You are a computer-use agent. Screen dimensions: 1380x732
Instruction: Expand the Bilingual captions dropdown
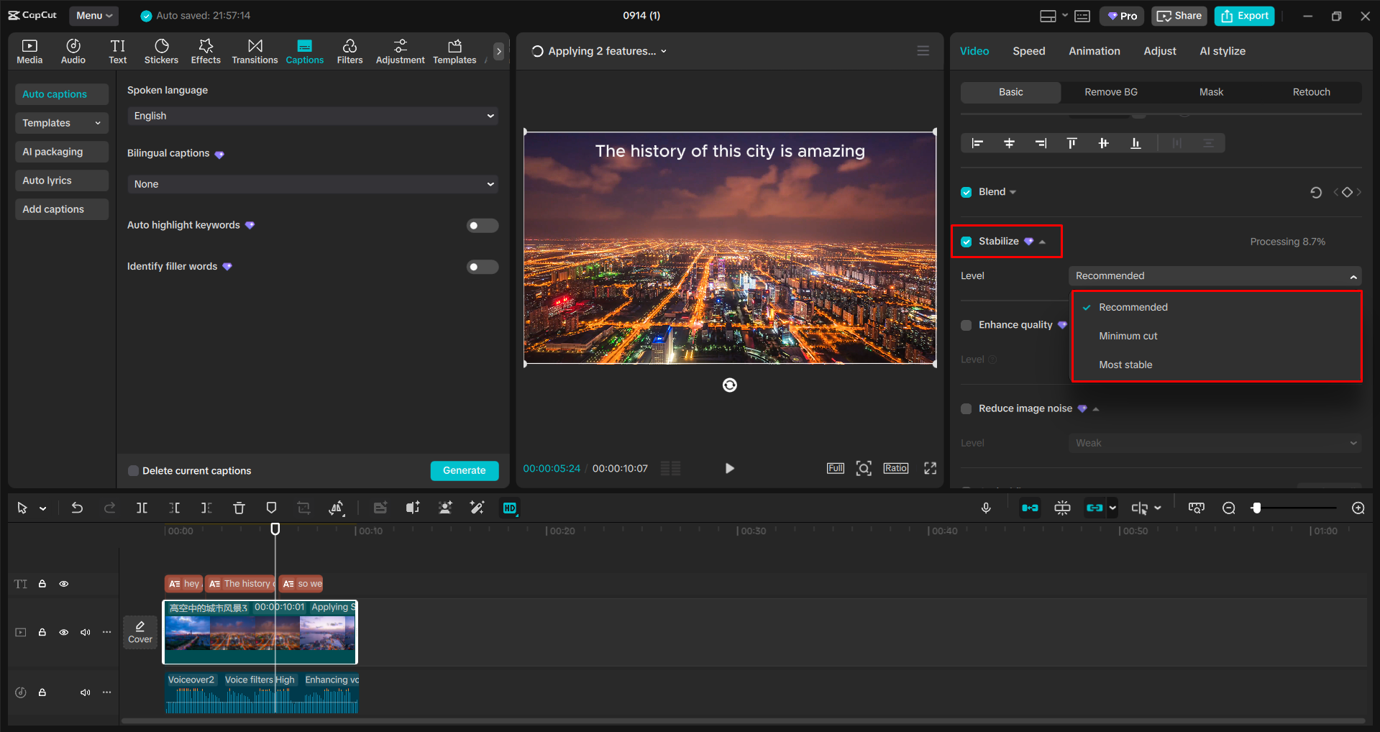pos(312,184)
